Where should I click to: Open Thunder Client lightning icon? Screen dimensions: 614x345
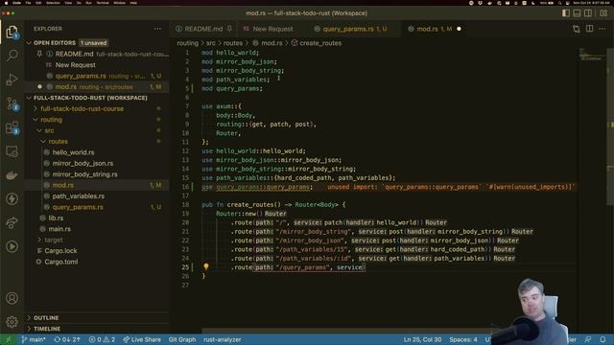coord(12,198)
